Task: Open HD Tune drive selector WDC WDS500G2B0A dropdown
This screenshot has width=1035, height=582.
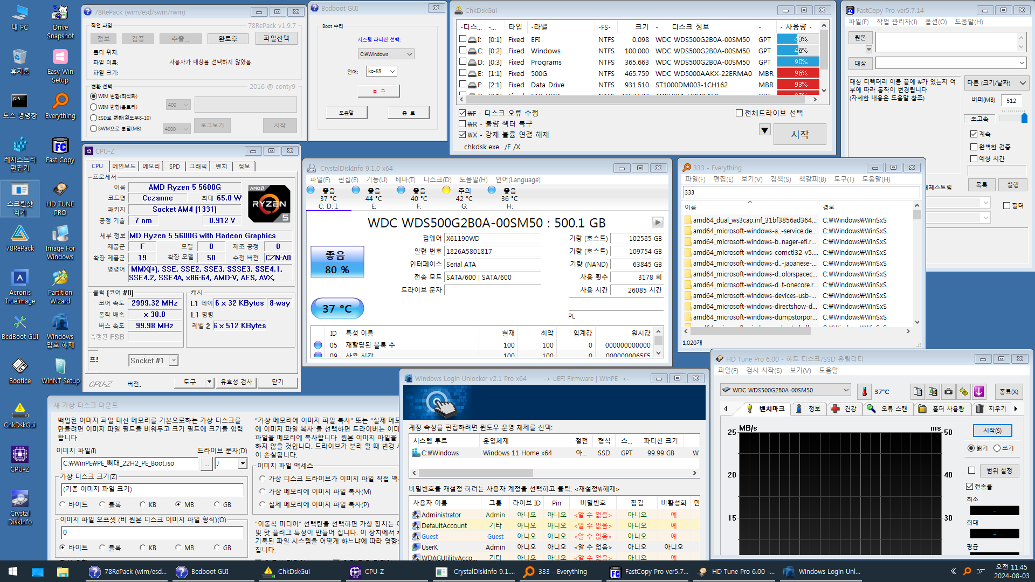Action: 785,390
